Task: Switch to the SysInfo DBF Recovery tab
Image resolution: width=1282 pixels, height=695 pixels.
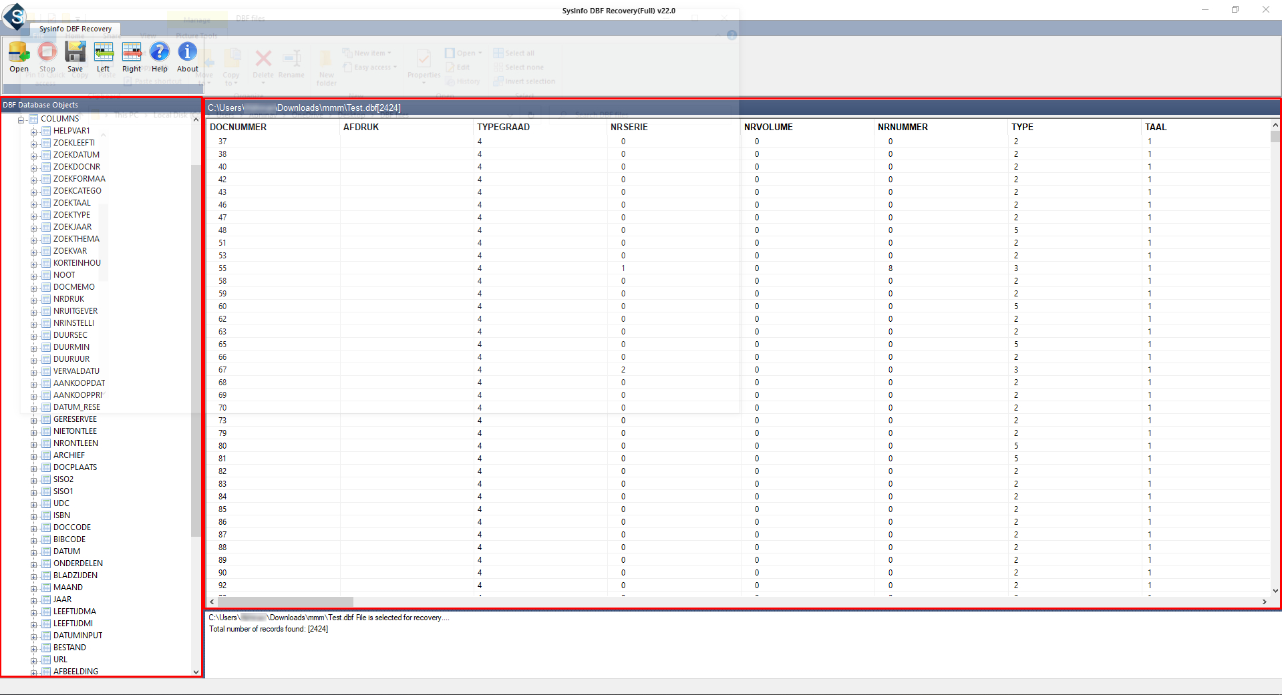Action: point(74,29)
